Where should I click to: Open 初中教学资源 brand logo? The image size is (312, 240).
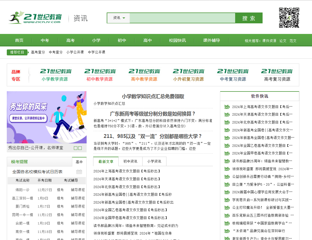pos(100,75)
